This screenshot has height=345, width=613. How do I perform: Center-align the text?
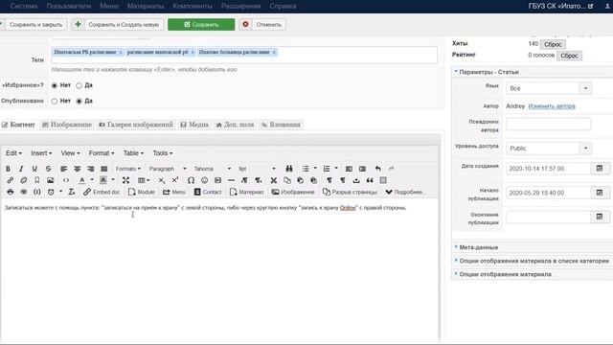[x=77, y=169]
